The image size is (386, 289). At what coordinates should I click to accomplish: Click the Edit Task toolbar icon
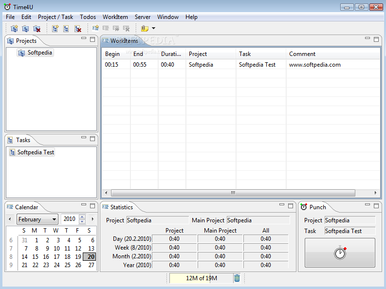66,29
